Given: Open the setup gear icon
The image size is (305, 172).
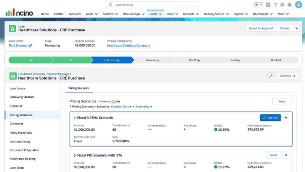Looking at the screenshot, I should click(282, 5).
